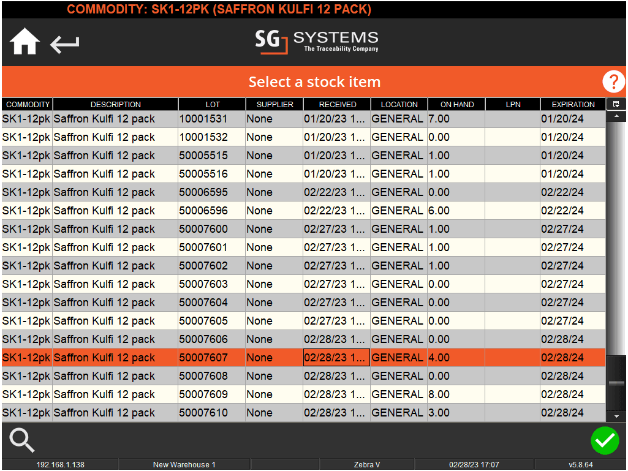Image resolution: width=628 pixels, height=471 pixels.
Task: Open the help question mark
Action: [x=613, y=81]
